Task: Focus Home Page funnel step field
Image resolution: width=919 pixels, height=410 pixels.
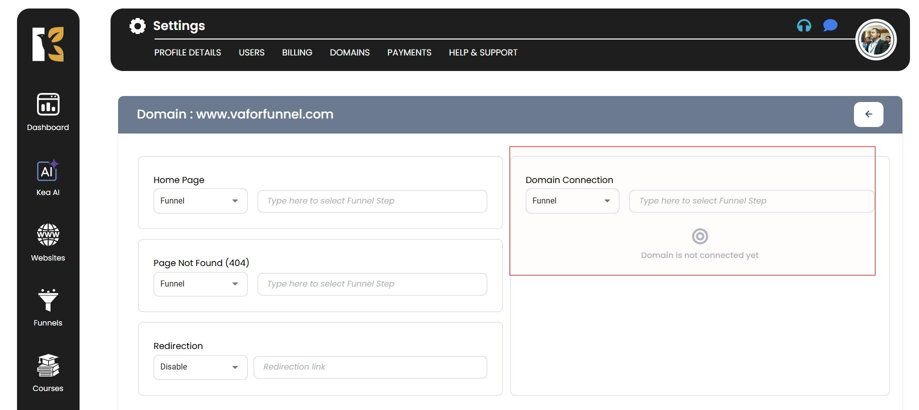Action: point(372,201)
